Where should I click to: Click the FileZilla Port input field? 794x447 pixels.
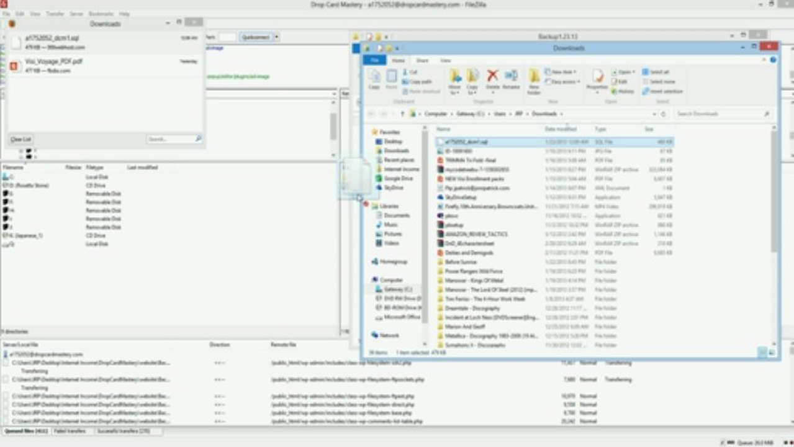227,37
